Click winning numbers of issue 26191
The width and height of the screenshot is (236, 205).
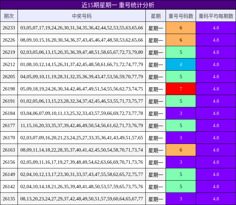[x=82, y=101]
